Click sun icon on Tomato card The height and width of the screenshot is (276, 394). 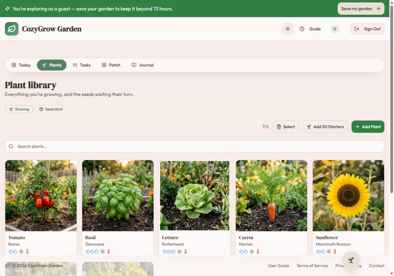(21, 251)
